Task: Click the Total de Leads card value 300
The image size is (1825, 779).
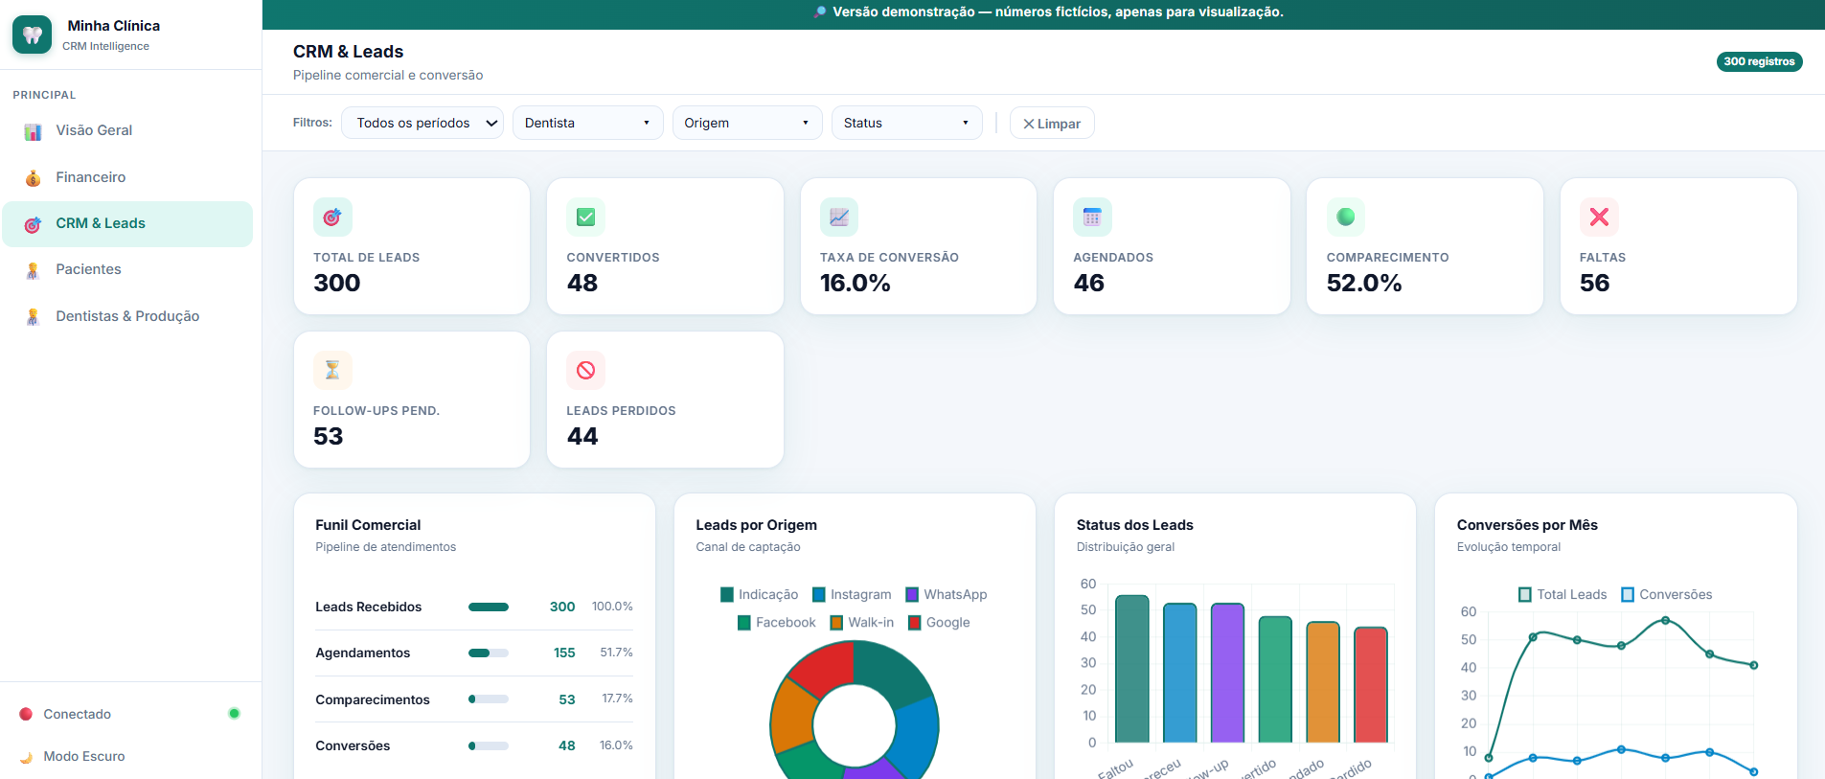Action: tap(337, 283)
